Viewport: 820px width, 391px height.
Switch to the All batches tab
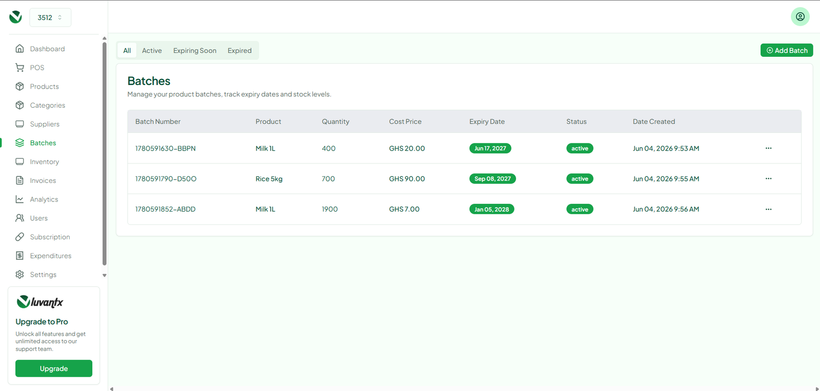point(127,50)
